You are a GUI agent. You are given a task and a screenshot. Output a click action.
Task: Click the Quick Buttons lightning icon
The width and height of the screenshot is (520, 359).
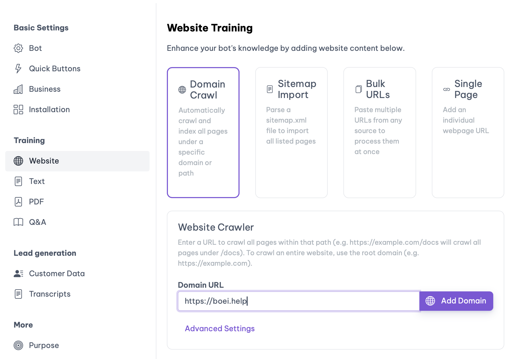click(18, 69)
